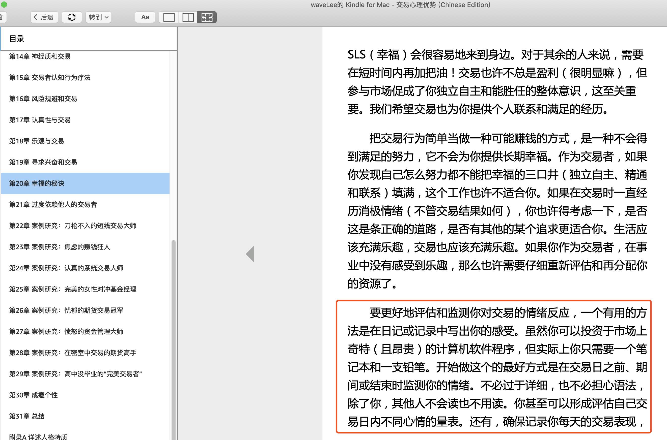Open the 转到 go-to dropdown
667x440 pixels.
[x=98, y=17]
